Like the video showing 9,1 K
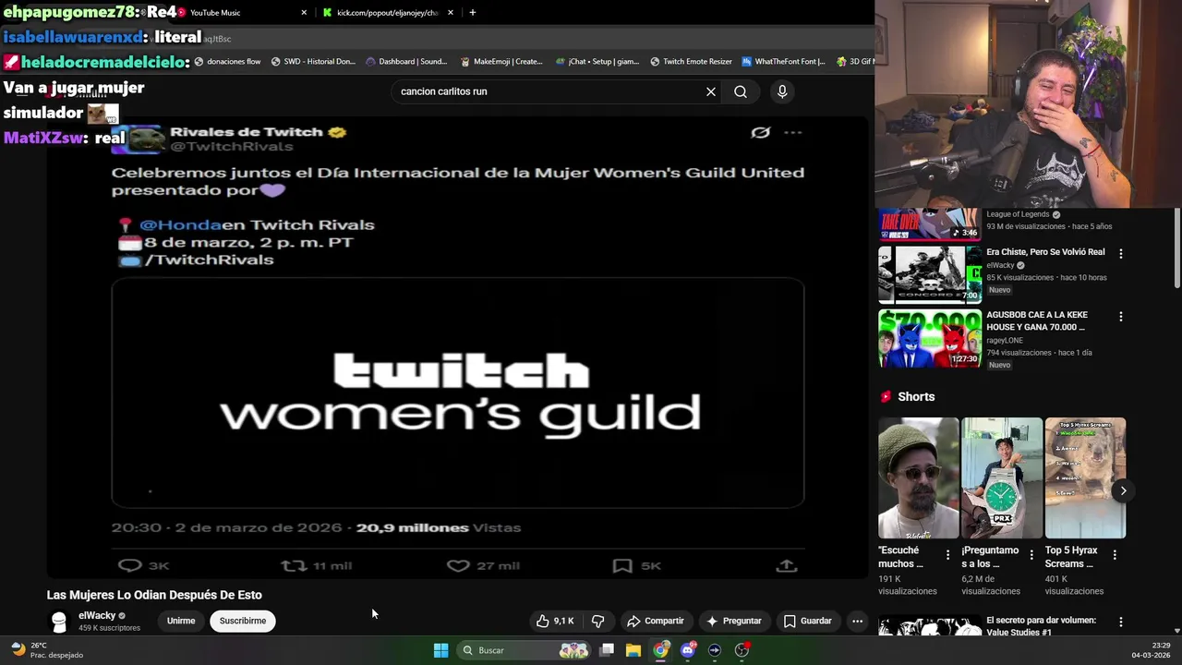Image resolution: width=1182 pixels, height=665 pixels. [555, 621]
